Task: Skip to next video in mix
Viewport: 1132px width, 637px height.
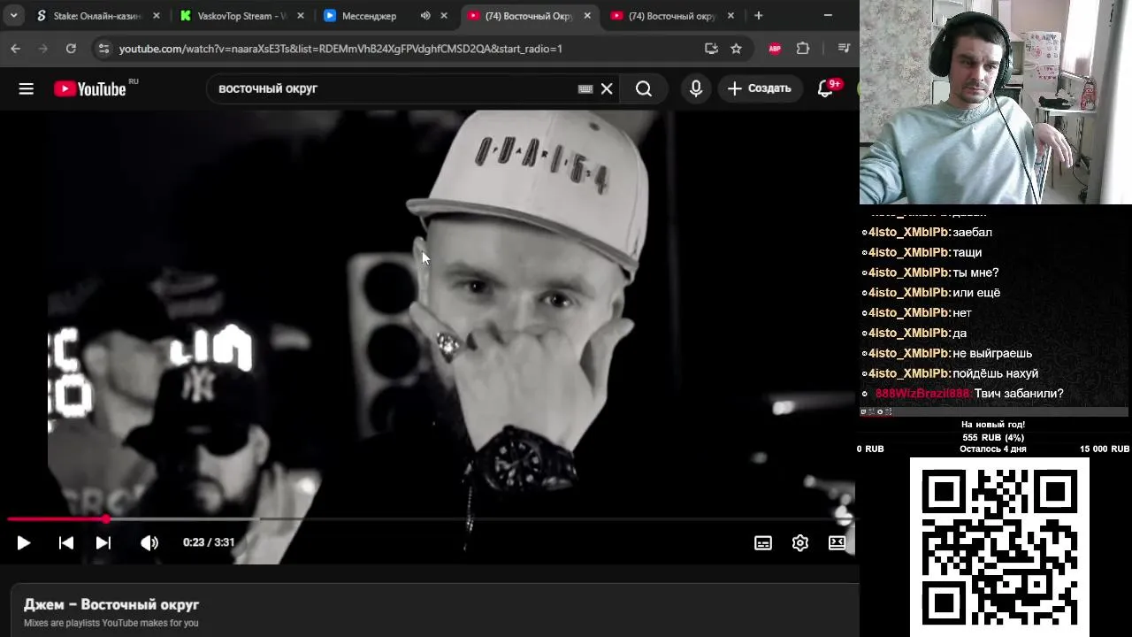Action: click(103, 542)
